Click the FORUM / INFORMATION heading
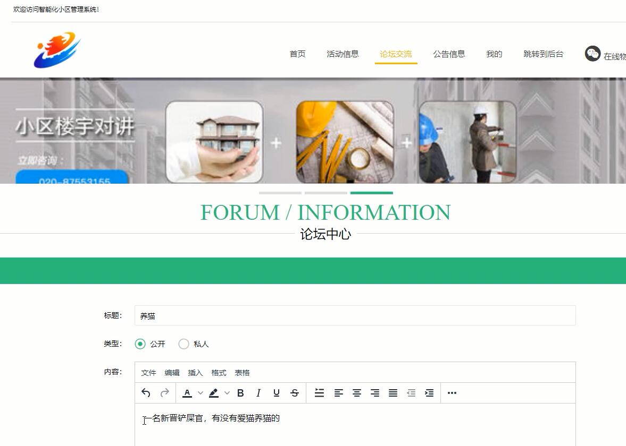Screen dimensions: 626x446 click(325, 212)
